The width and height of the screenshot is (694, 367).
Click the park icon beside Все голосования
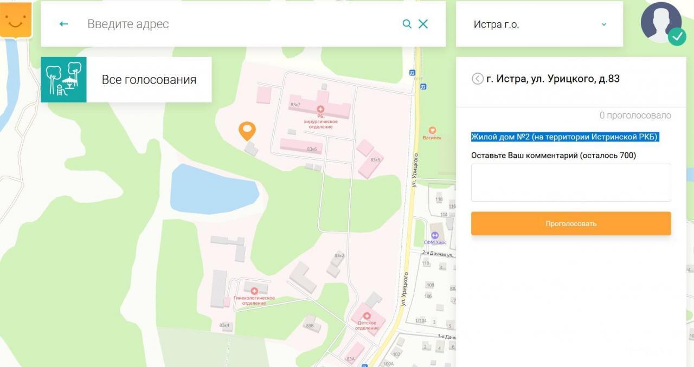tap(63, 80)
